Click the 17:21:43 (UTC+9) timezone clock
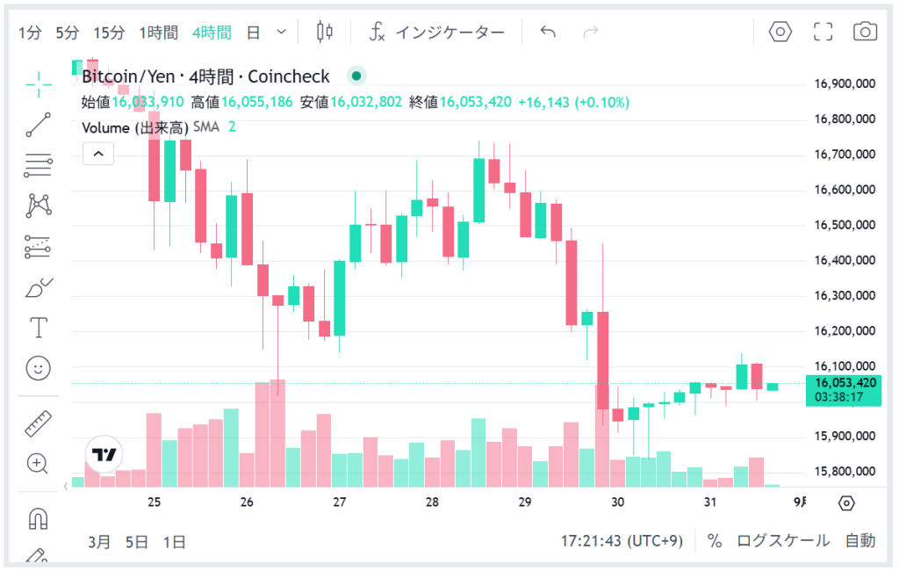Screen dimensions: 899x571 tap(622, 541)
